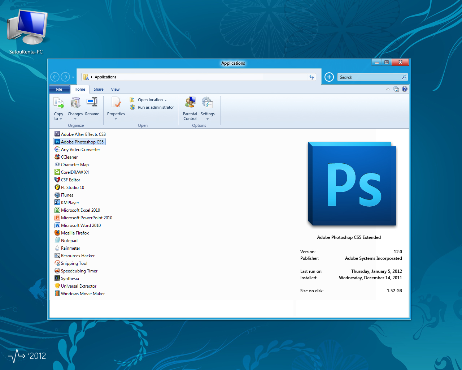Click the Applications address bar path
Image resolution: width=462 pixels, height=370 pixels.
click(x=105, y=77)
